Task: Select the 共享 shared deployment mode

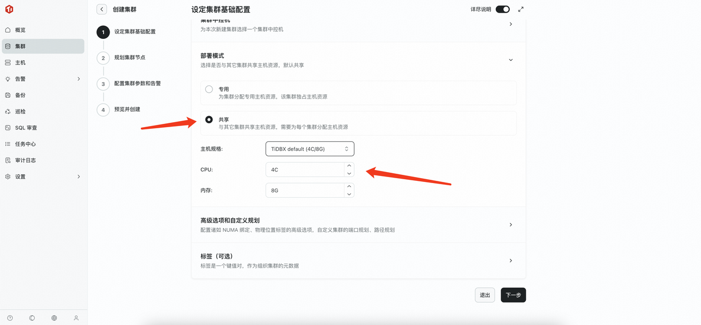Action: tap(209, 119)
